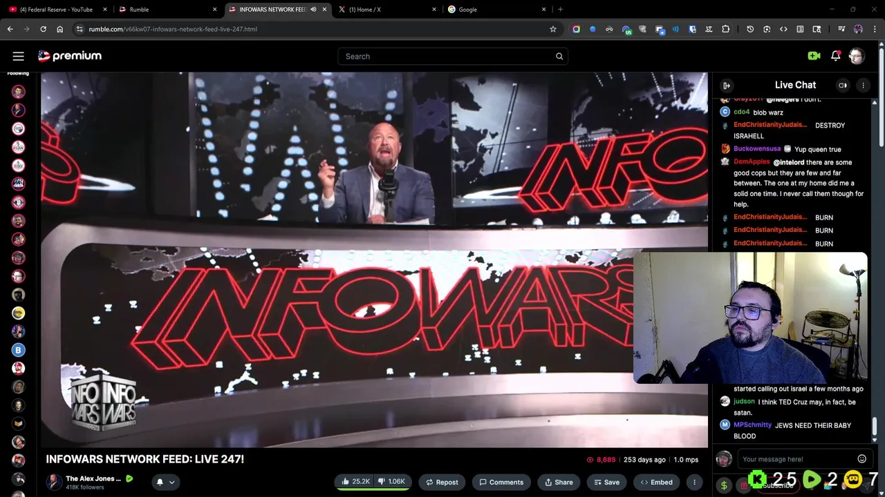Open The Alex Jones channel page

93,478
